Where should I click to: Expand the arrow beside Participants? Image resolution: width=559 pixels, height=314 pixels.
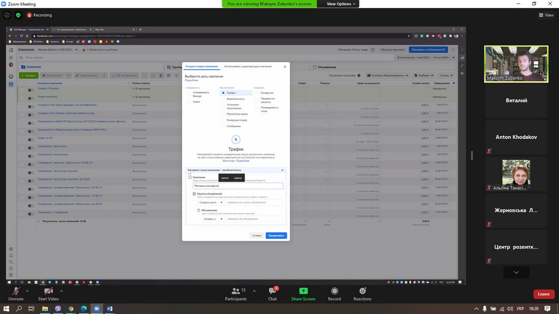pyautogui.click(x=254, y=291)
